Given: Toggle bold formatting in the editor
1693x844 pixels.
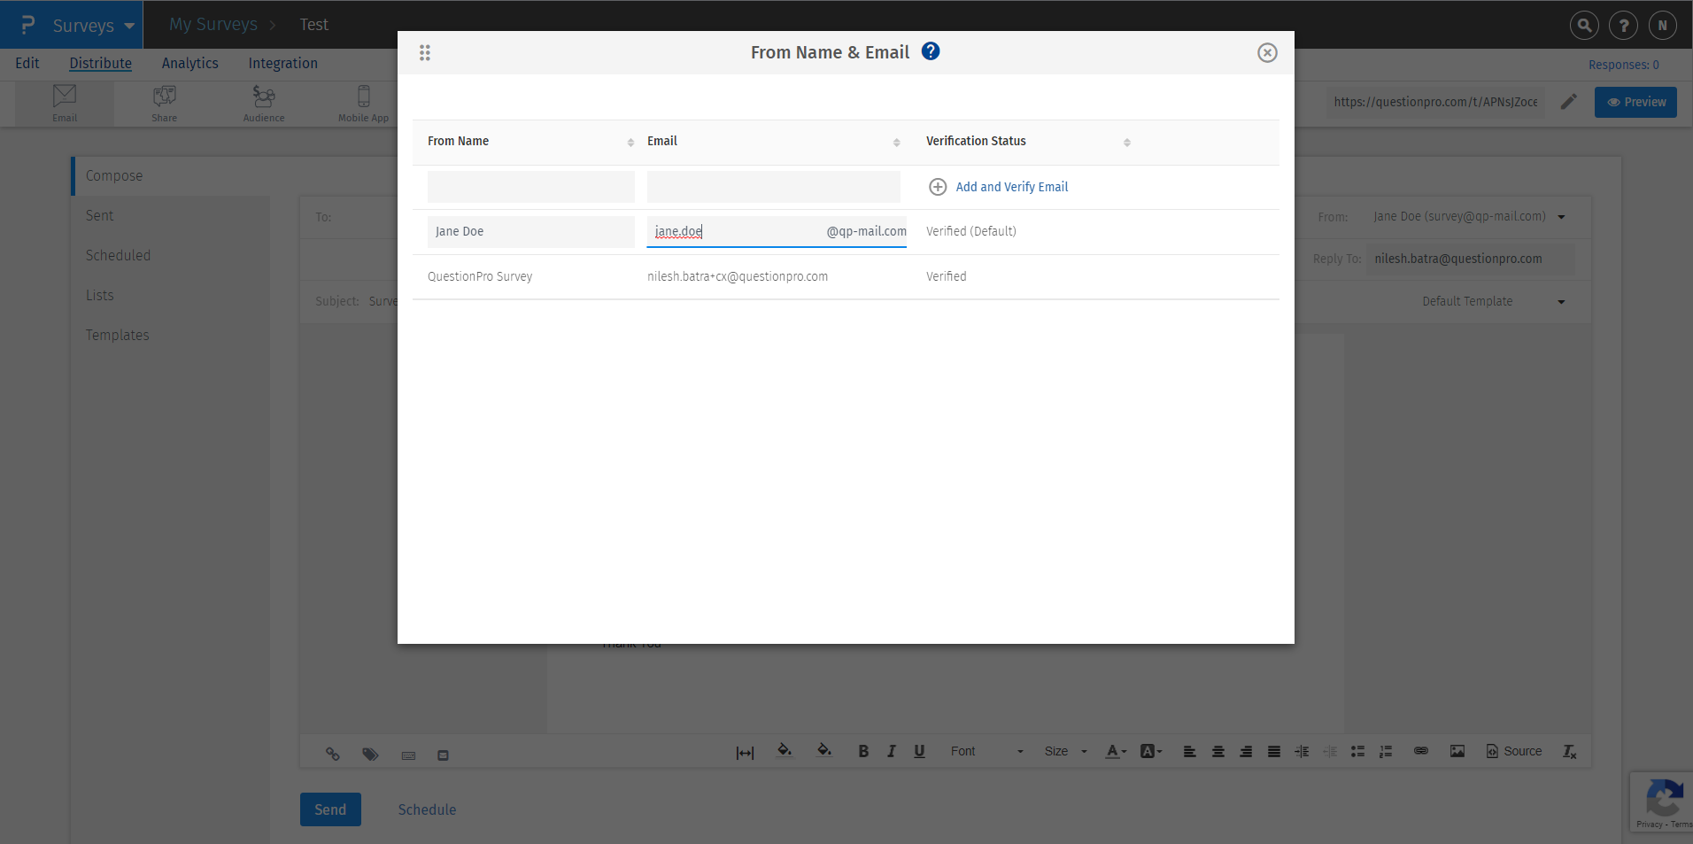Looking at the screenshot, I should (x=863, y=751).
